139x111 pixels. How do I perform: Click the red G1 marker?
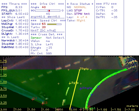coord(34,99)
